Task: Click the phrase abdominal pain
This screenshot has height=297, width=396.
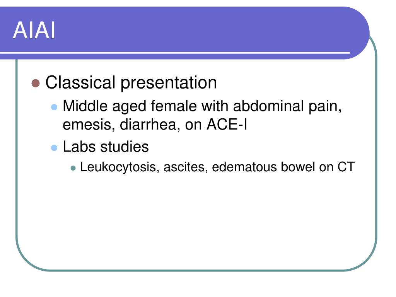Action: (287, 106)
